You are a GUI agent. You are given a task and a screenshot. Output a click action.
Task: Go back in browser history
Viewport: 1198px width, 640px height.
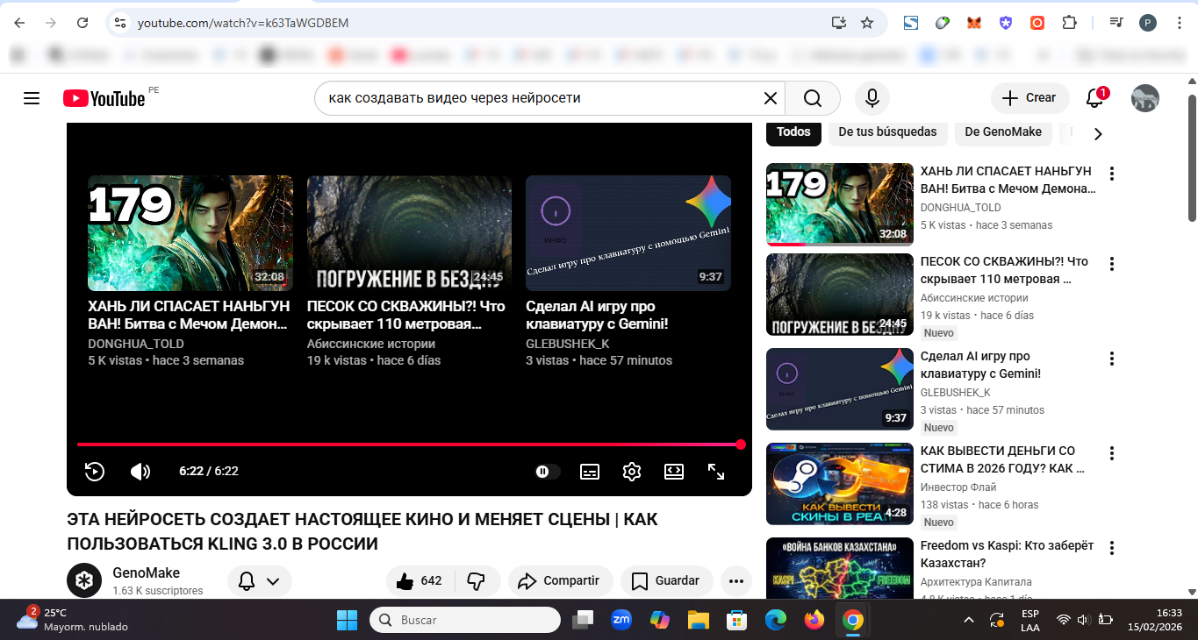click(19, 23)
